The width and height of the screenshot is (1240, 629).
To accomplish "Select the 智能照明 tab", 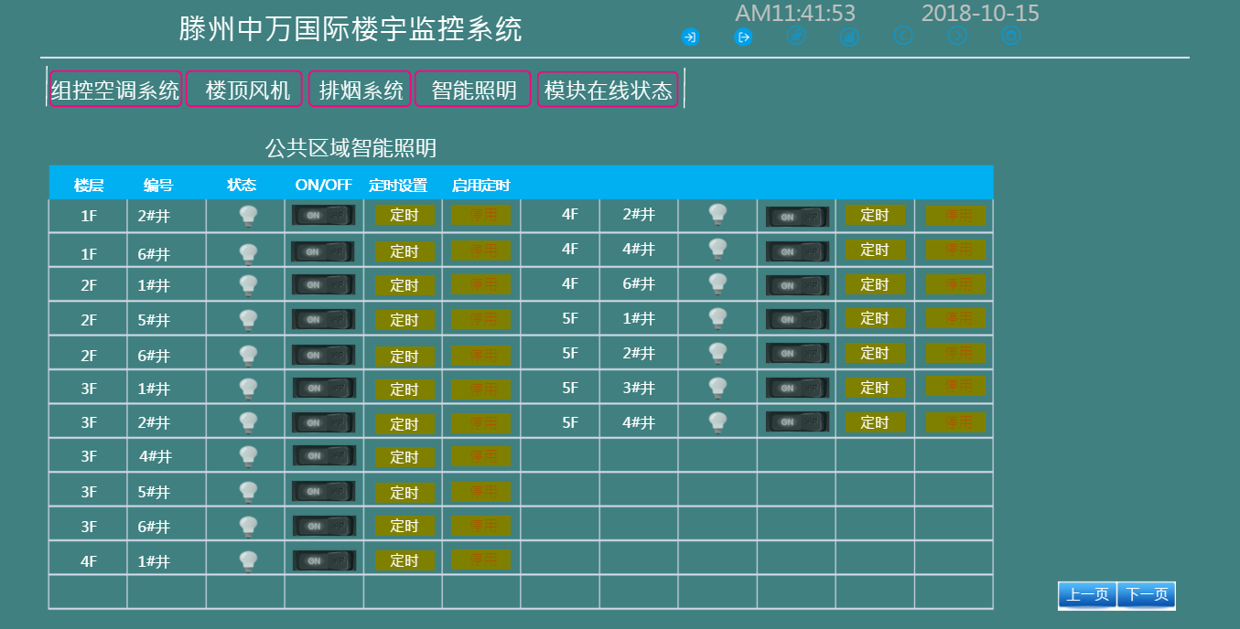I will point(474,90).
